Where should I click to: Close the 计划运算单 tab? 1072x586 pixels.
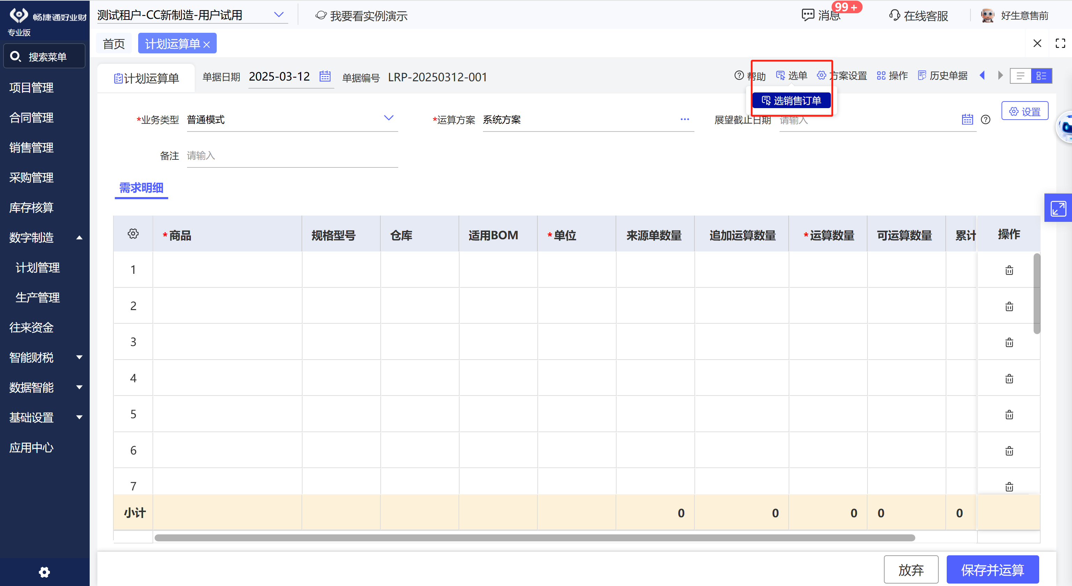coord(207,45)
